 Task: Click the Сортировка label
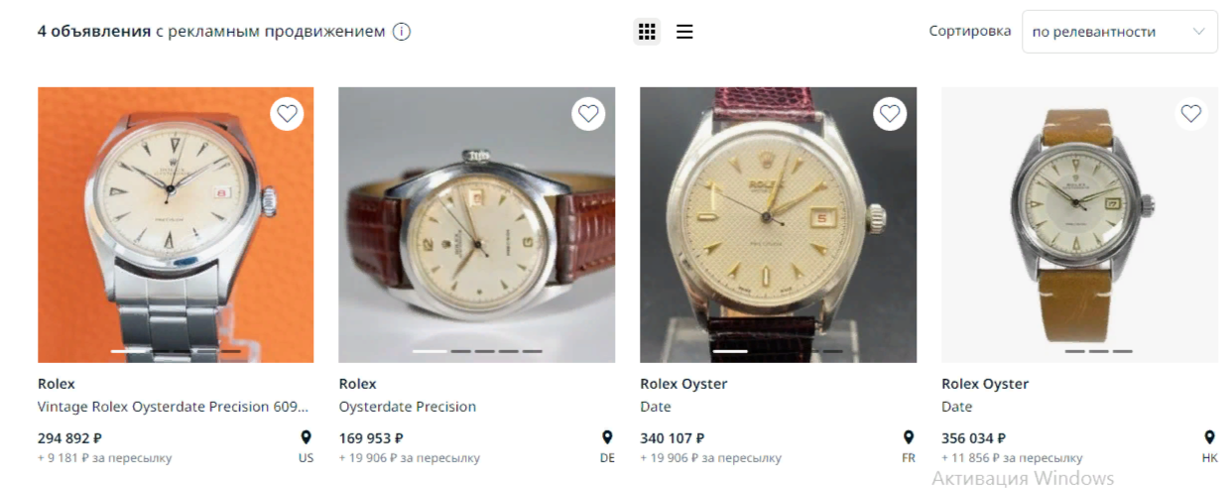[969, 32]
